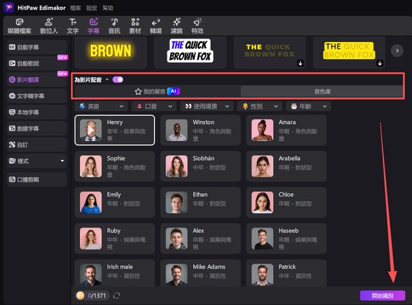Open the 數位人 digital human panel
412x305 pixels.
click(49, 26)
